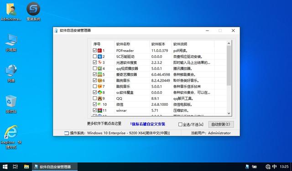
Task: Click the sc软件魔盒 colorful icon in row 8
Action: click(100, 92)
